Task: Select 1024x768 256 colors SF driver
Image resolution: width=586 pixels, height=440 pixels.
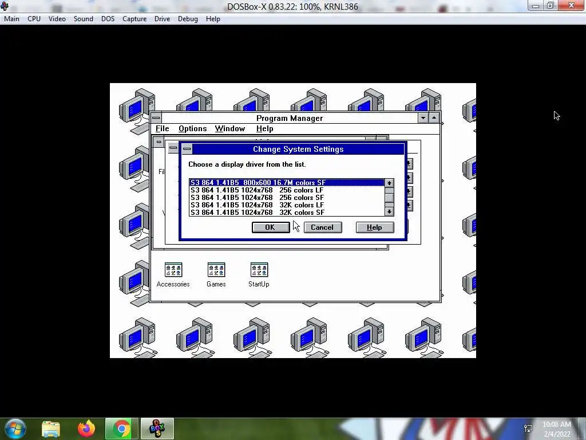Action: click(x=287, y=198)
